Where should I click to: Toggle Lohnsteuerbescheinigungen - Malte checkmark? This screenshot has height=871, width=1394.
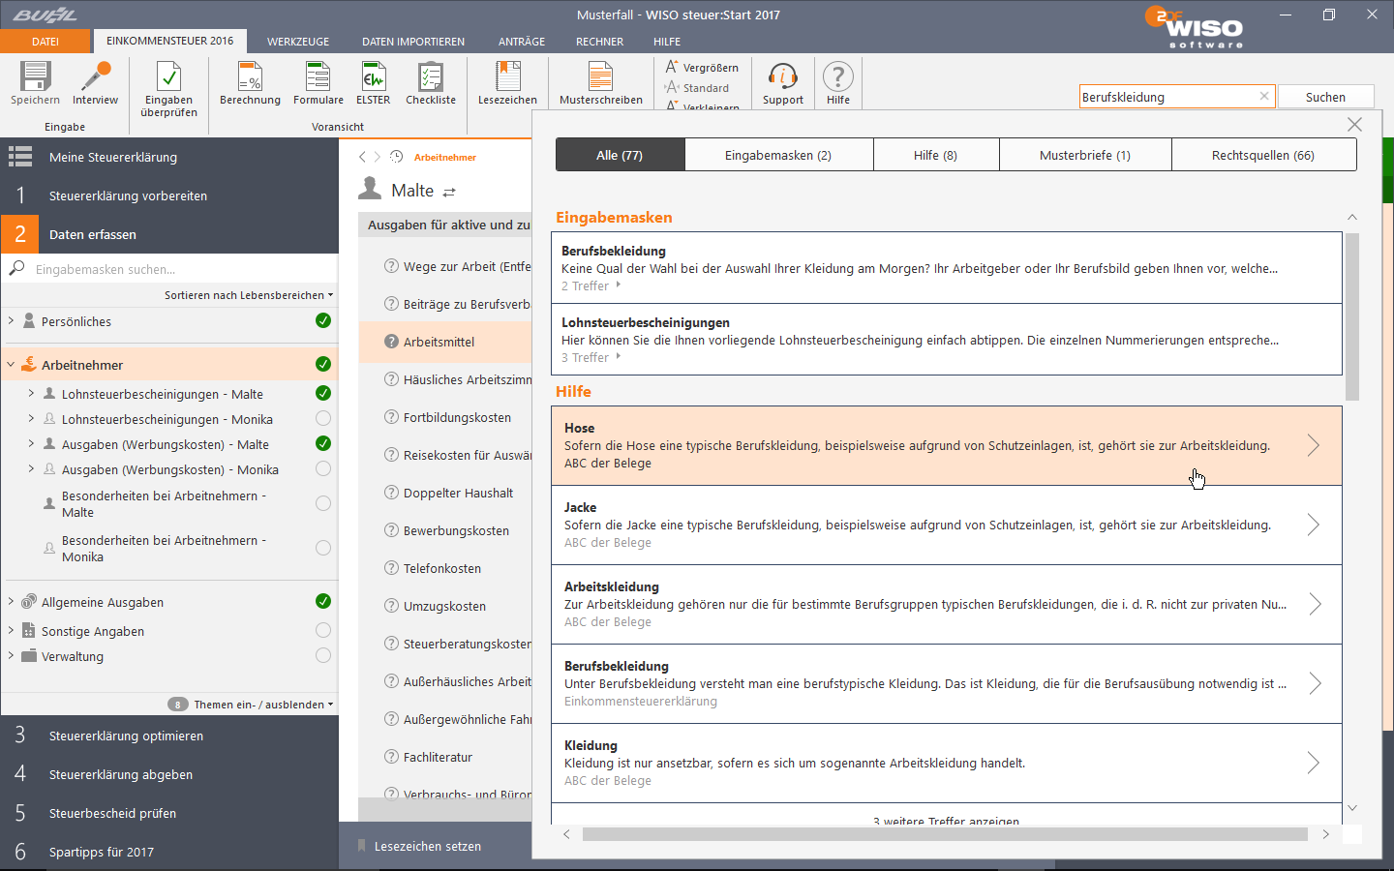[323, 393]
